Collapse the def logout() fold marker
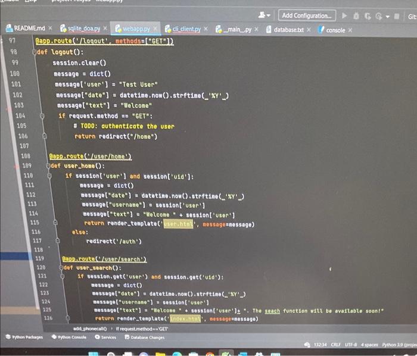The image size is (417, 356). pos(34,52)
